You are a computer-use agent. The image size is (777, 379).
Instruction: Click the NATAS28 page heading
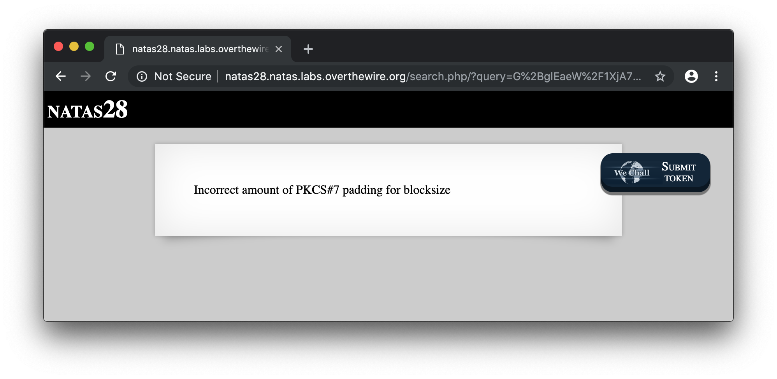coord(88,110)
